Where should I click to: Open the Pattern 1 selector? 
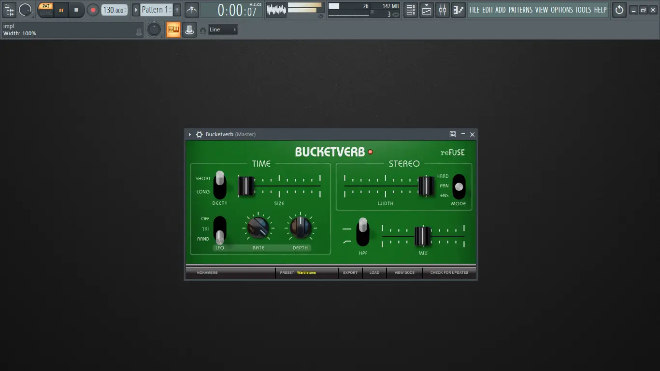point(157,10)
